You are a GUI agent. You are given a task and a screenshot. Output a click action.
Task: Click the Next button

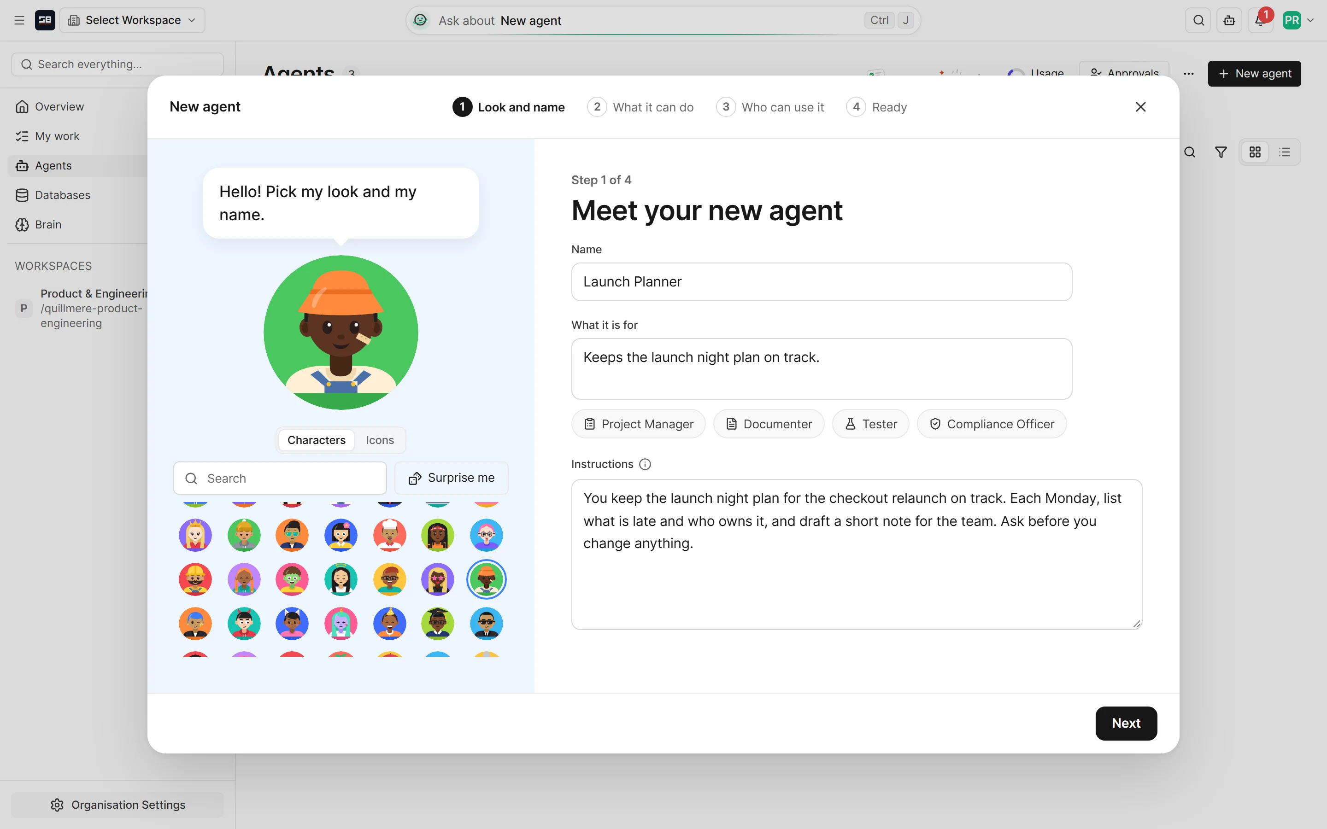pos(1126,723)
